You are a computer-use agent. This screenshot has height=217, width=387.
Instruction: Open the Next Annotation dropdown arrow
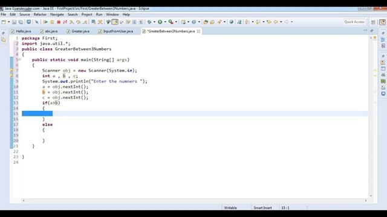[x=253, y=22]
